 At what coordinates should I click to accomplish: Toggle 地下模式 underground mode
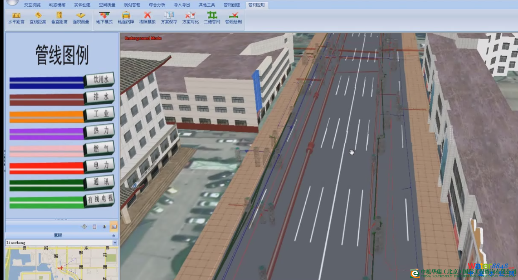click(104, 18)
